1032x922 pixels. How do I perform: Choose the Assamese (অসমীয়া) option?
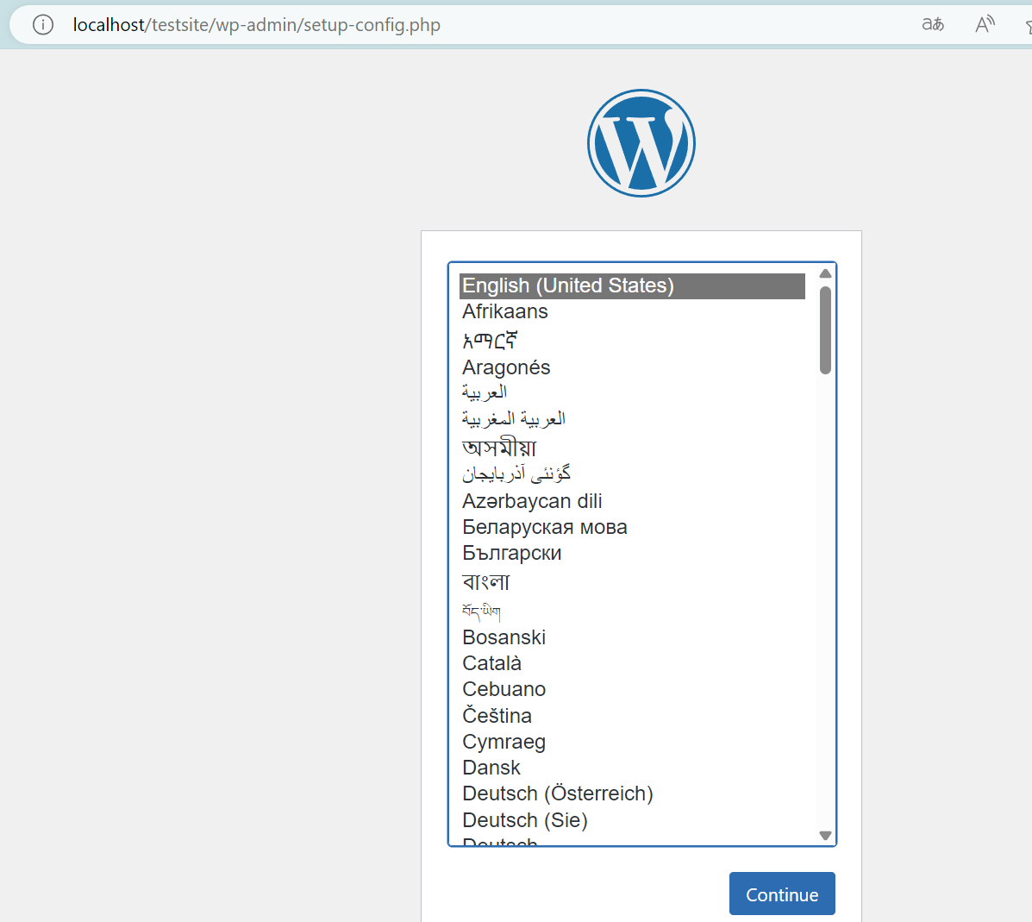(x=632, y=447)
